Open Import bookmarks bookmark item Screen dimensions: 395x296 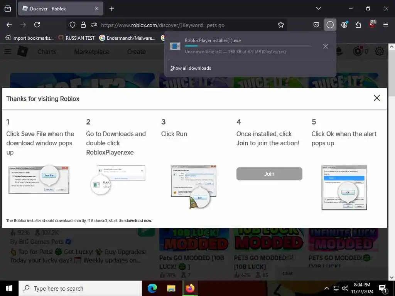pyautogui.click(x=29, y=38)
